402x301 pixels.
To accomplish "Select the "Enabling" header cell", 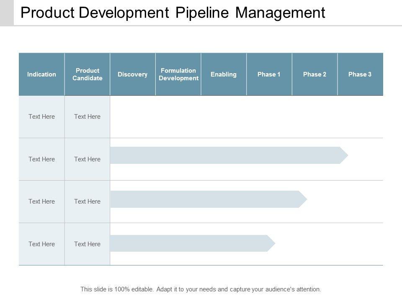I will (224, 74).
